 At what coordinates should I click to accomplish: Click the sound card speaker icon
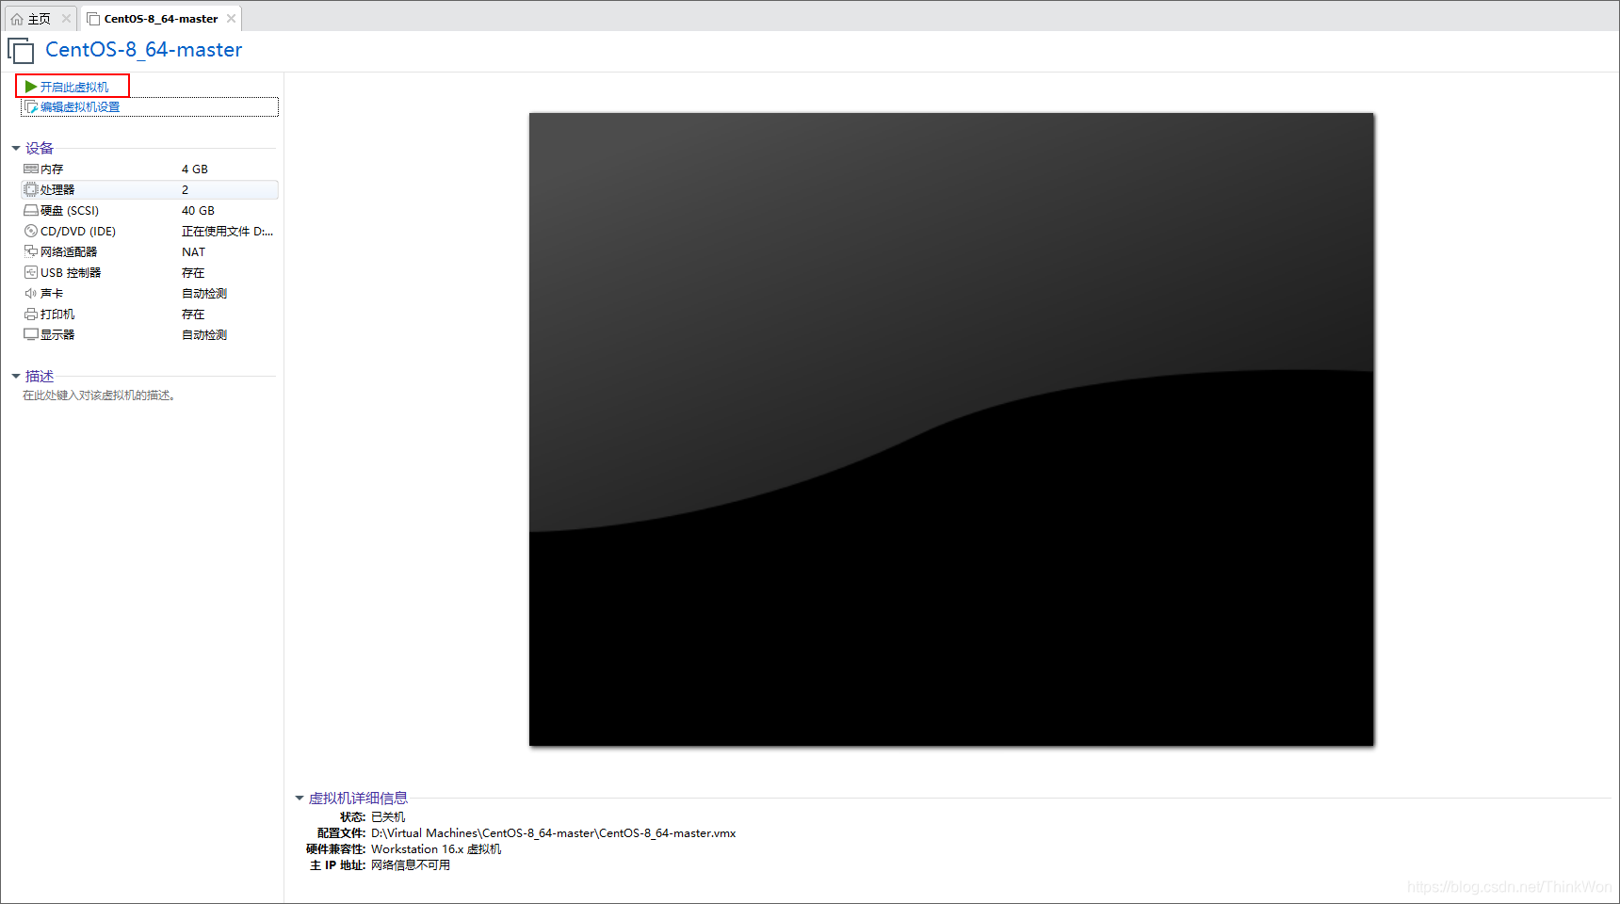click(x=31, y=294)
